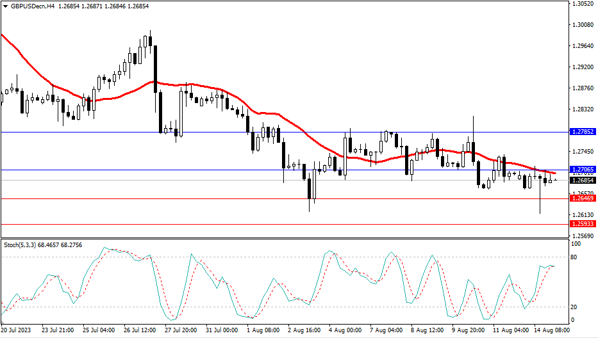The image size is (598, 338).
Task: Select the blue 1.27852 price level tag
Action: 583,132
